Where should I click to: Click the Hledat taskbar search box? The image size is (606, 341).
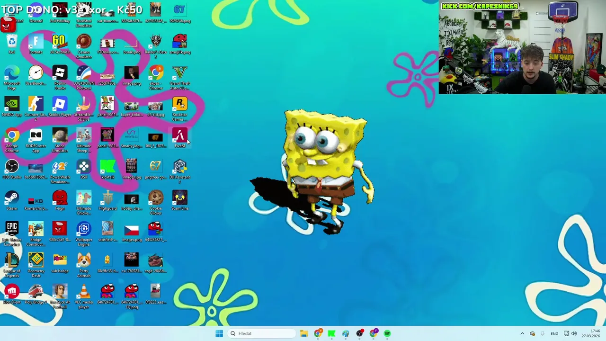coord(262,333)
